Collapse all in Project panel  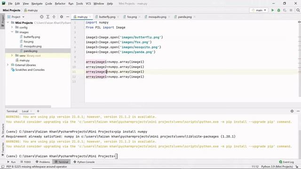54,17
